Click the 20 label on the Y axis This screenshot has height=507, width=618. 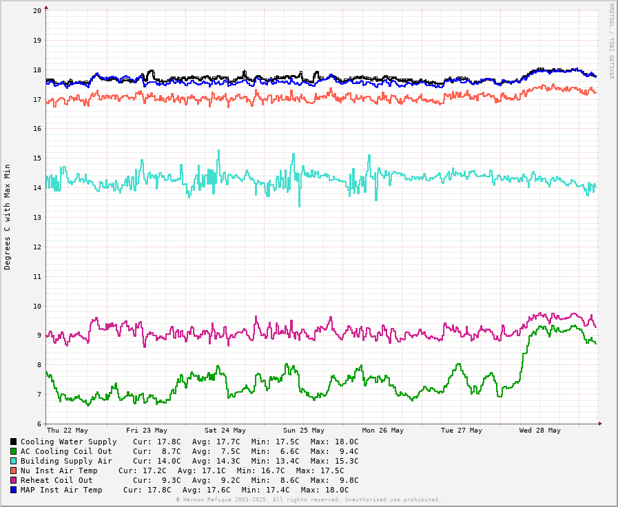point(37,11)
